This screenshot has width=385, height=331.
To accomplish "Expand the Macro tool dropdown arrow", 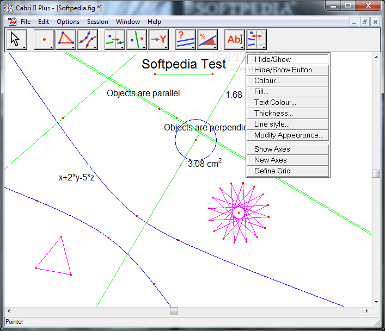I will click(x=166, y=47).
